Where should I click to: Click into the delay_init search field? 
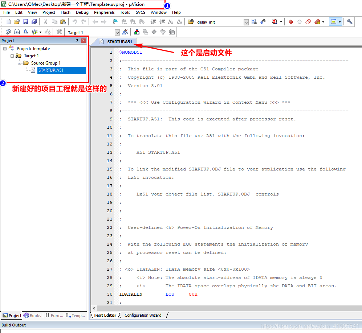(219, 22)
